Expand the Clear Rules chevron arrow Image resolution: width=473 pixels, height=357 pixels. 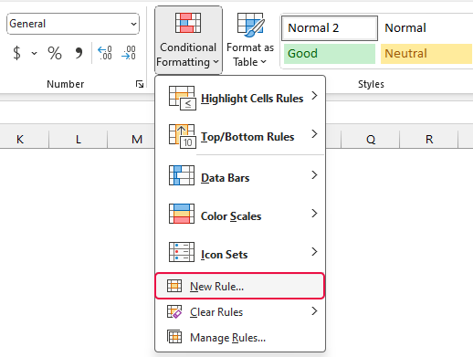pyautogui.click(x=315, y=311)
